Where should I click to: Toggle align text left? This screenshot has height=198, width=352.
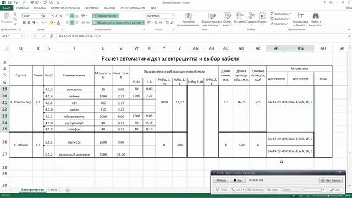(67, 23)
